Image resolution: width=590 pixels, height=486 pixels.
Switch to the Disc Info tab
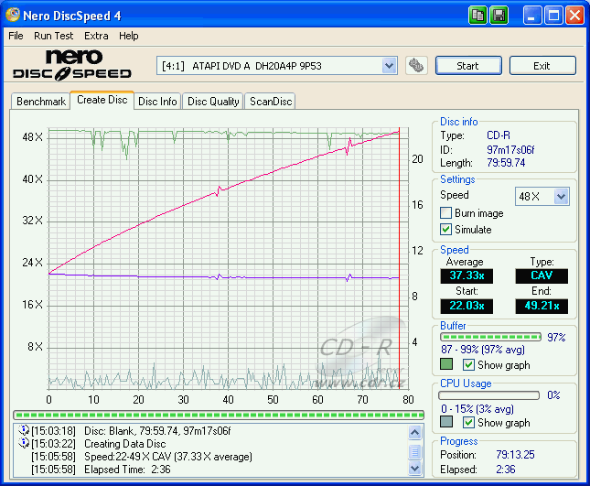click(x=157, y=102)
